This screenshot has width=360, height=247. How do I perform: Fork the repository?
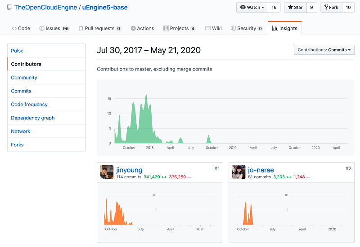(x=331, y=7)
